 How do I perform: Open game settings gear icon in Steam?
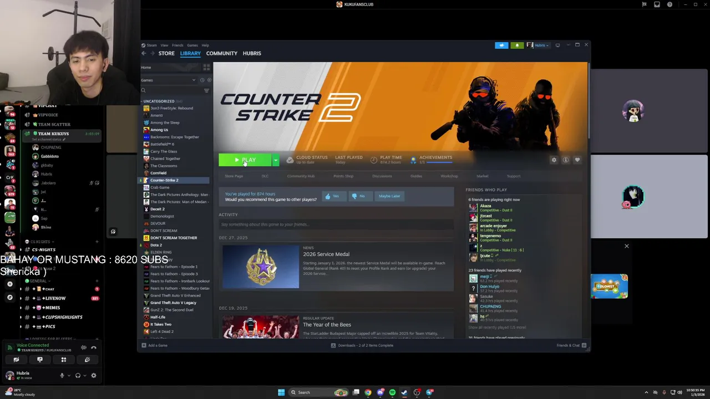(554, 160)
